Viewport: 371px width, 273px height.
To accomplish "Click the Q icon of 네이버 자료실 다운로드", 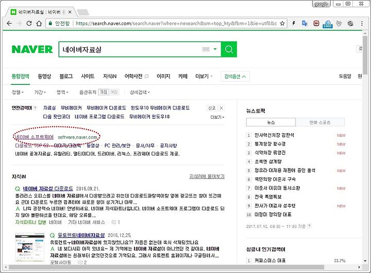I will (18, 189).
